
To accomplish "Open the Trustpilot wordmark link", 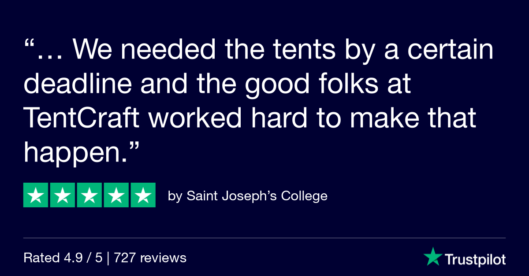I will (475, 260).
